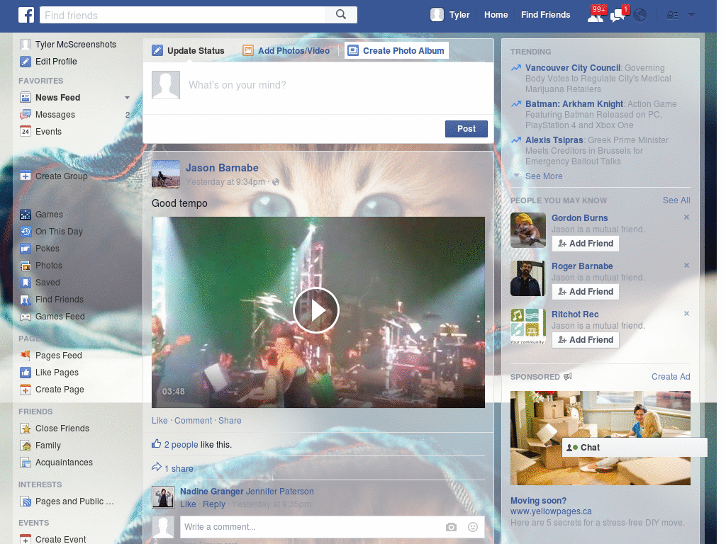Click the Create Page plus icon
The width and height of the screenshot is (726, 544).
(26, 390)
